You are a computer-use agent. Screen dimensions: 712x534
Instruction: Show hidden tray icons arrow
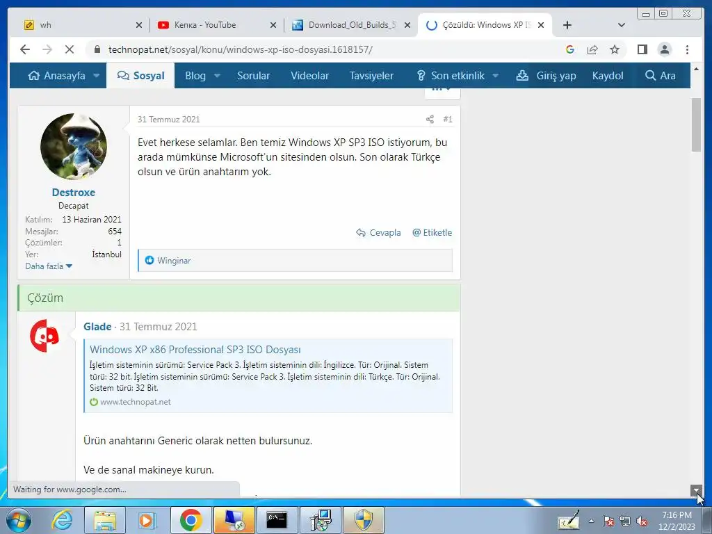click(591, 521)
